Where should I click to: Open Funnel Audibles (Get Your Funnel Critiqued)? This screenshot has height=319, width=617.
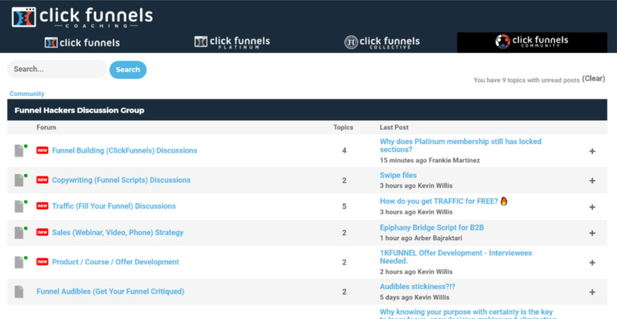pyautogui.click(x=110, y=291)
